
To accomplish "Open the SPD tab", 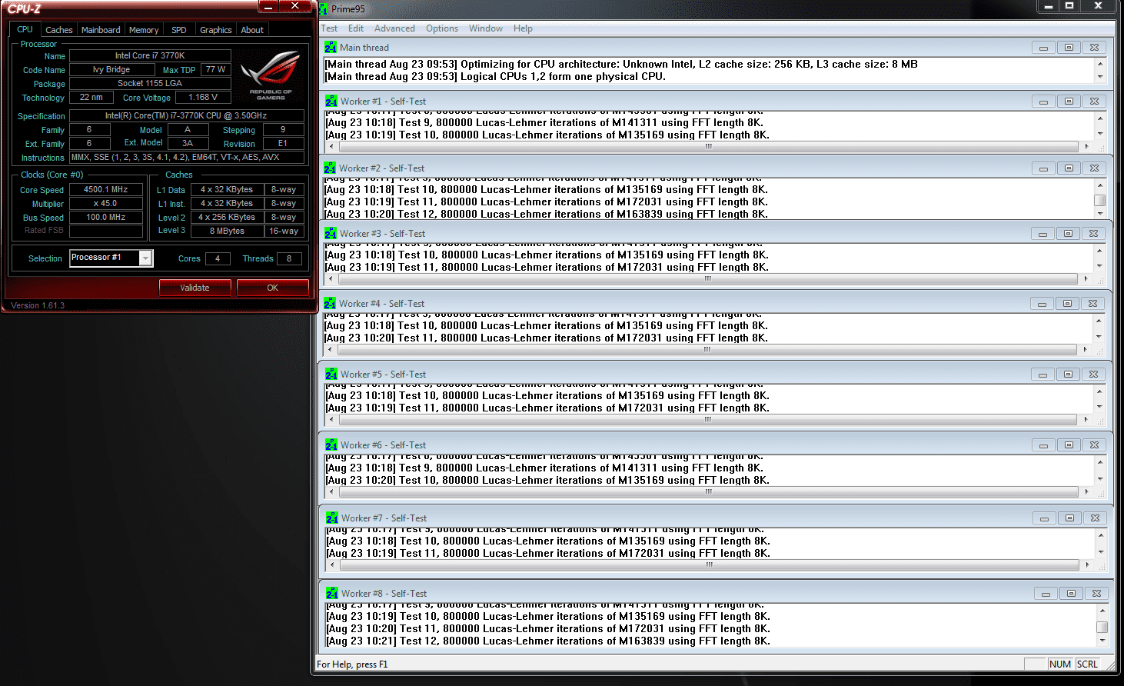I will coord(179,30).
